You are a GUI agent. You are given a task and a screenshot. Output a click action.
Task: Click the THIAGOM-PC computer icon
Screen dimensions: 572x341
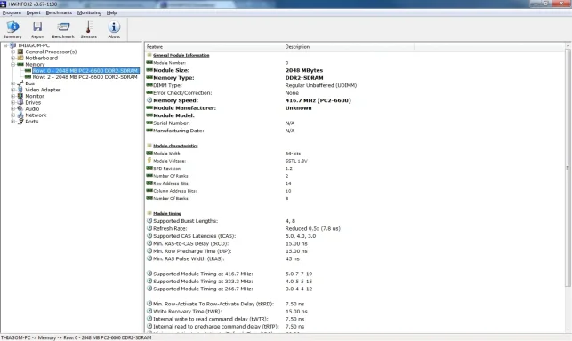tap(12, 45)
